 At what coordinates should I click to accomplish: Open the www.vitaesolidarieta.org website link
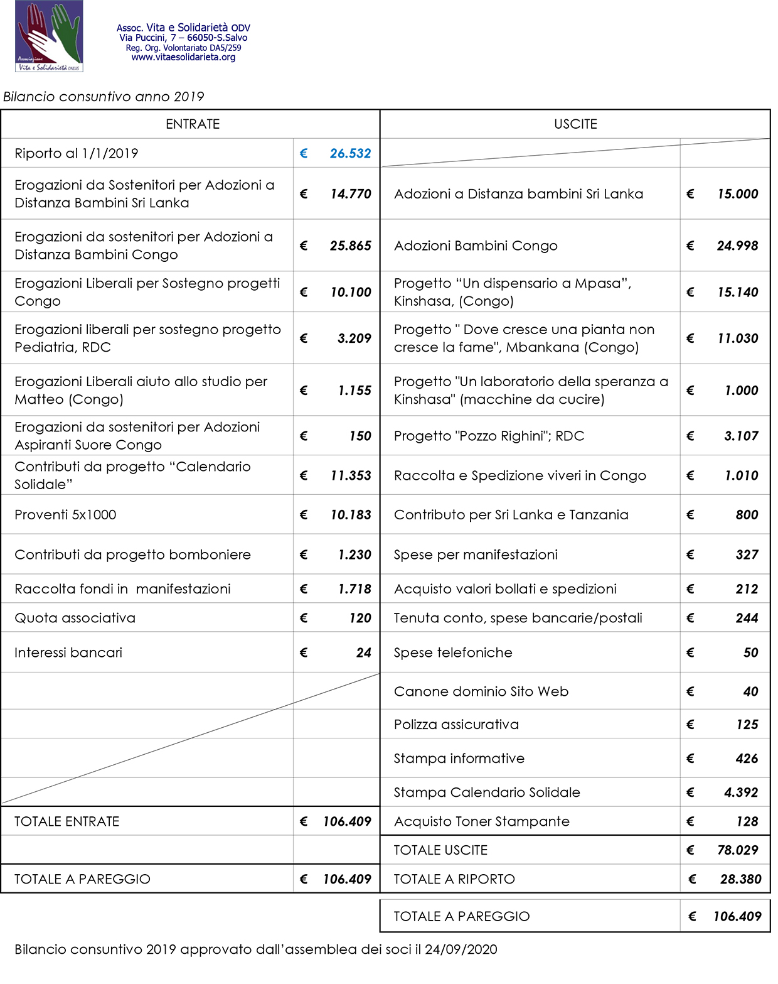183,57
